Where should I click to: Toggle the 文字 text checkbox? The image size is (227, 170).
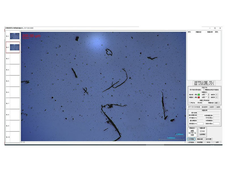201,131
